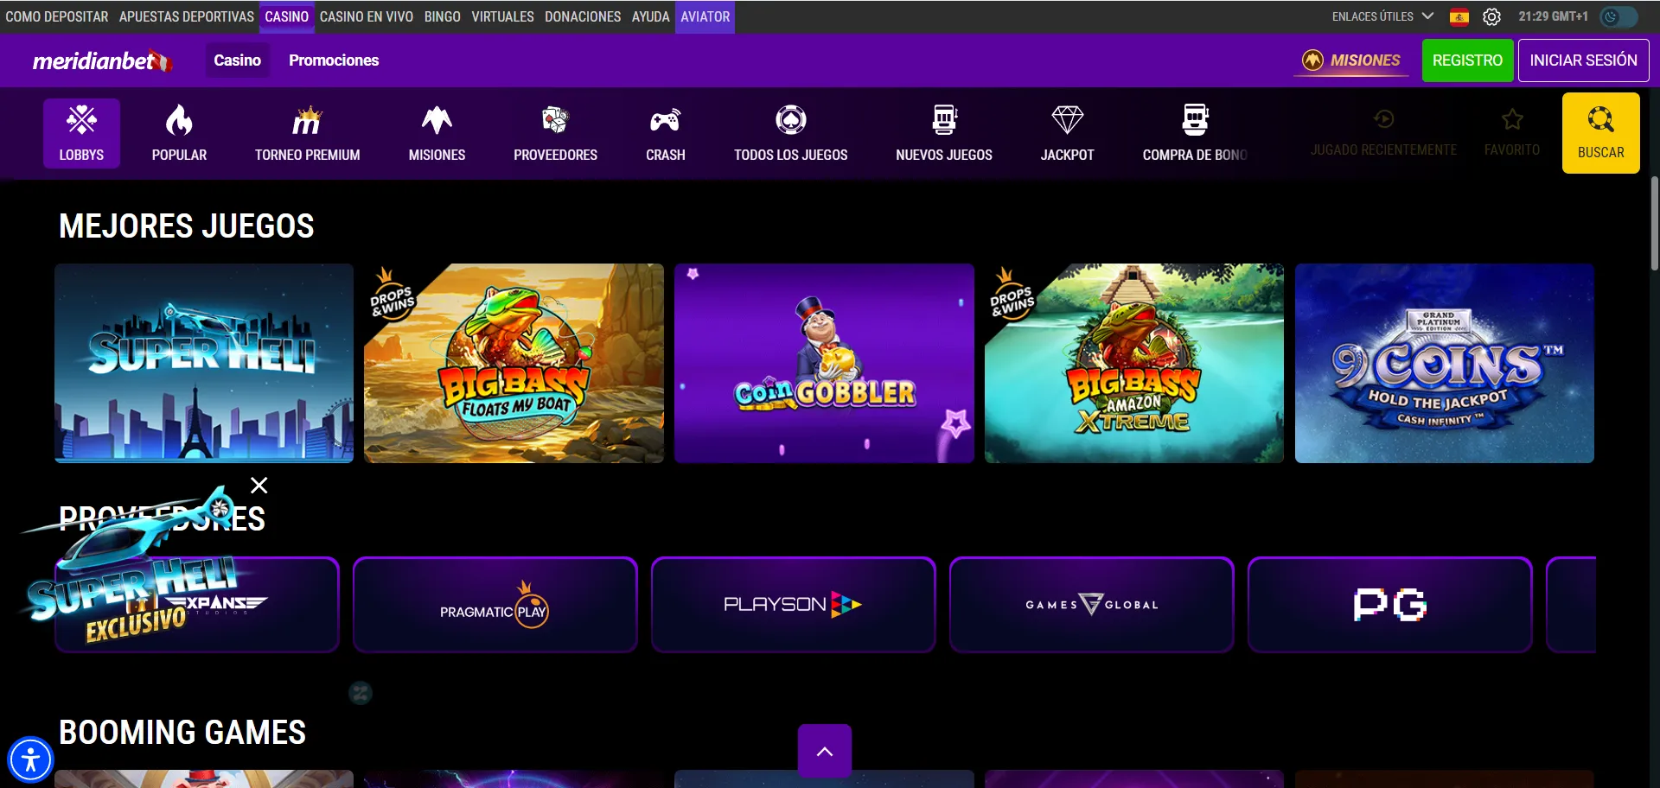Click the Buscar search button

(x=1600, y=133)
